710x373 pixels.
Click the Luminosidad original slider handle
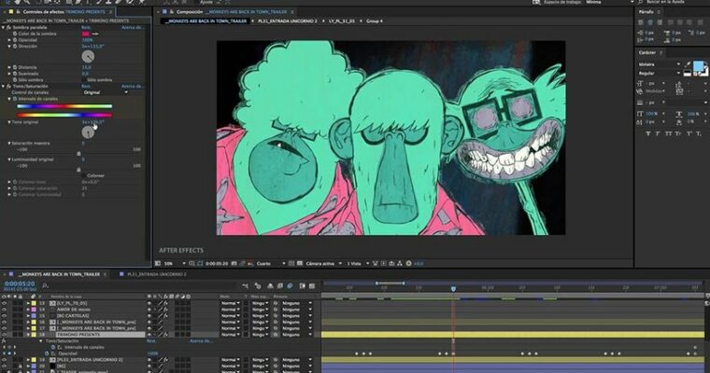click(x=78, y=170)
